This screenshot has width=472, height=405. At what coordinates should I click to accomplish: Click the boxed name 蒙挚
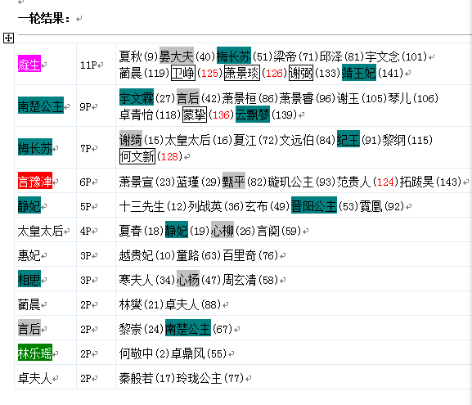point(195,115)
